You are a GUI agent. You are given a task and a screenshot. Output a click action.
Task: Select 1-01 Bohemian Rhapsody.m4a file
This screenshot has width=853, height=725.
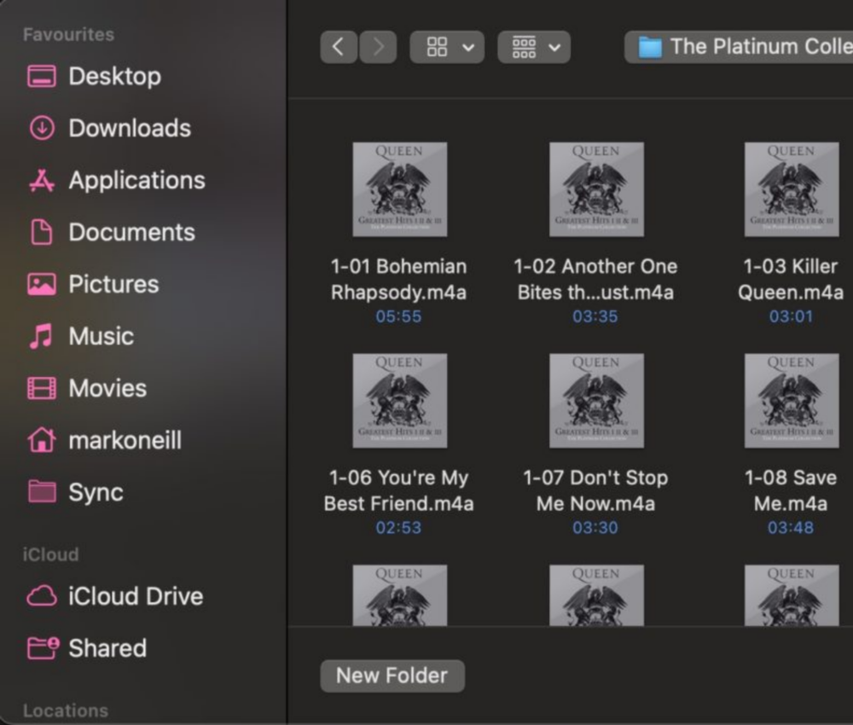[x=399, y=189]
